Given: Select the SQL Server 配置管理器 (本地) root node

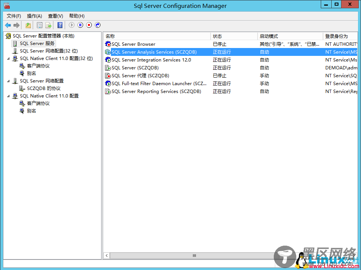Looking at the screenshot, I should click(x=44, y=36).
